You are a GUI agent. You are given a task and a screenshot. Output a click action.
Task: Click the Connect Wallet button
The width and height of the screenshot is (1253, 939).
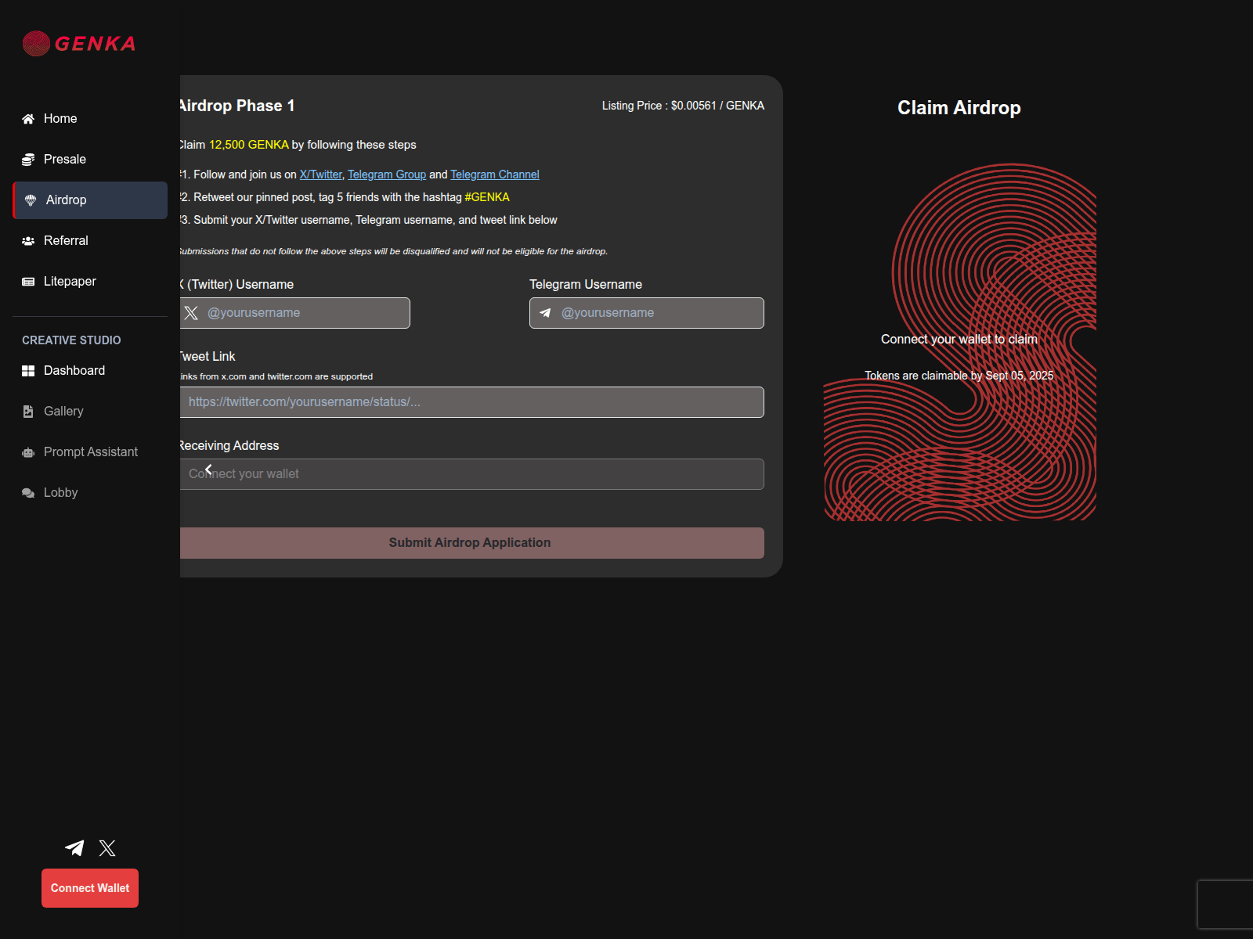[90, 888]
